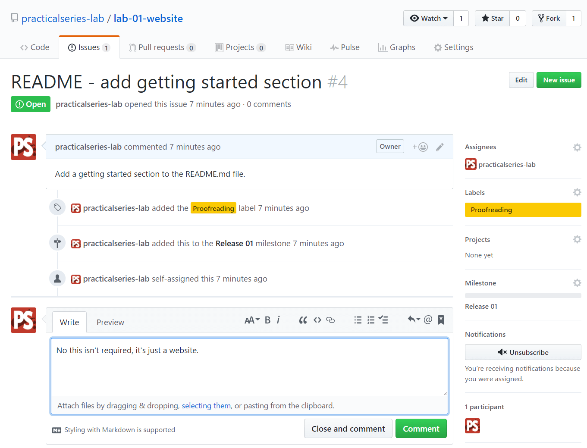
Task: Open the Milestone gear settings
Action: coord(577,283)
